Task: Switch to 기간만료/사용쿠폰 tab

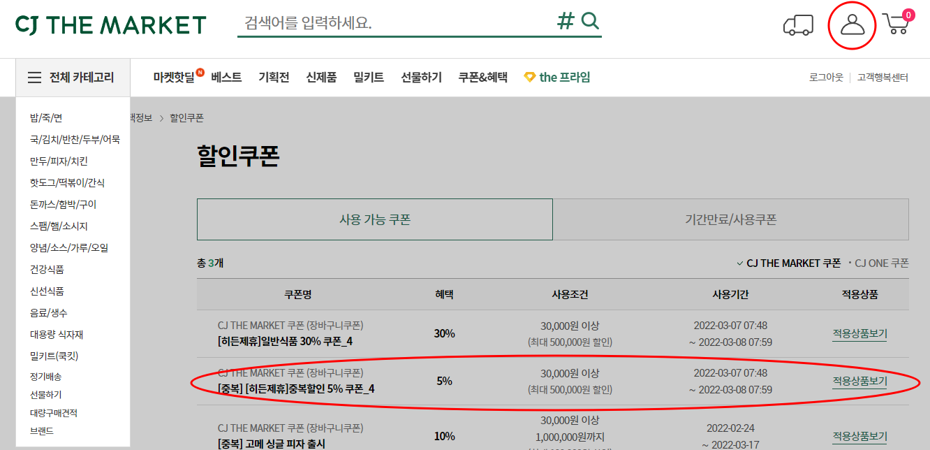Action: 731,219
